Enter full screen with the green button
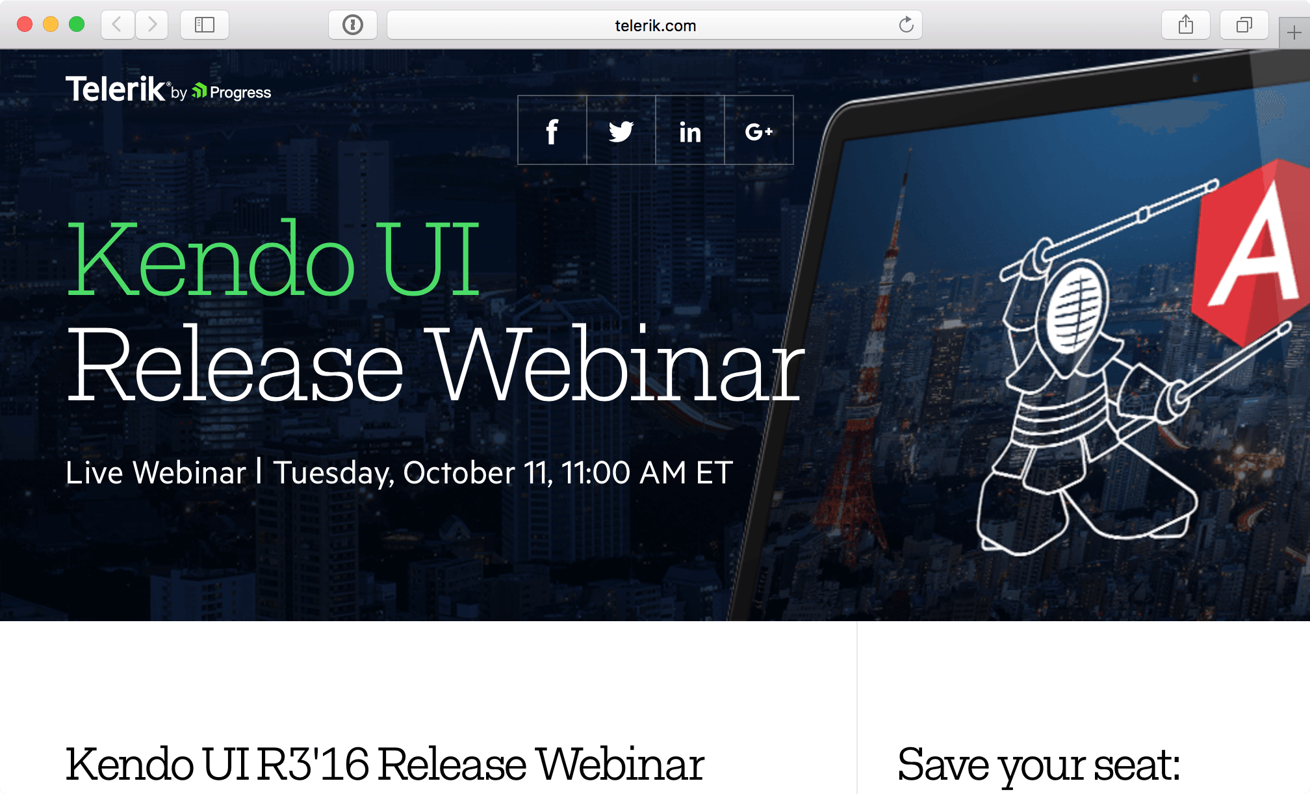1310x794 pixels. click(x=77, y=25)
